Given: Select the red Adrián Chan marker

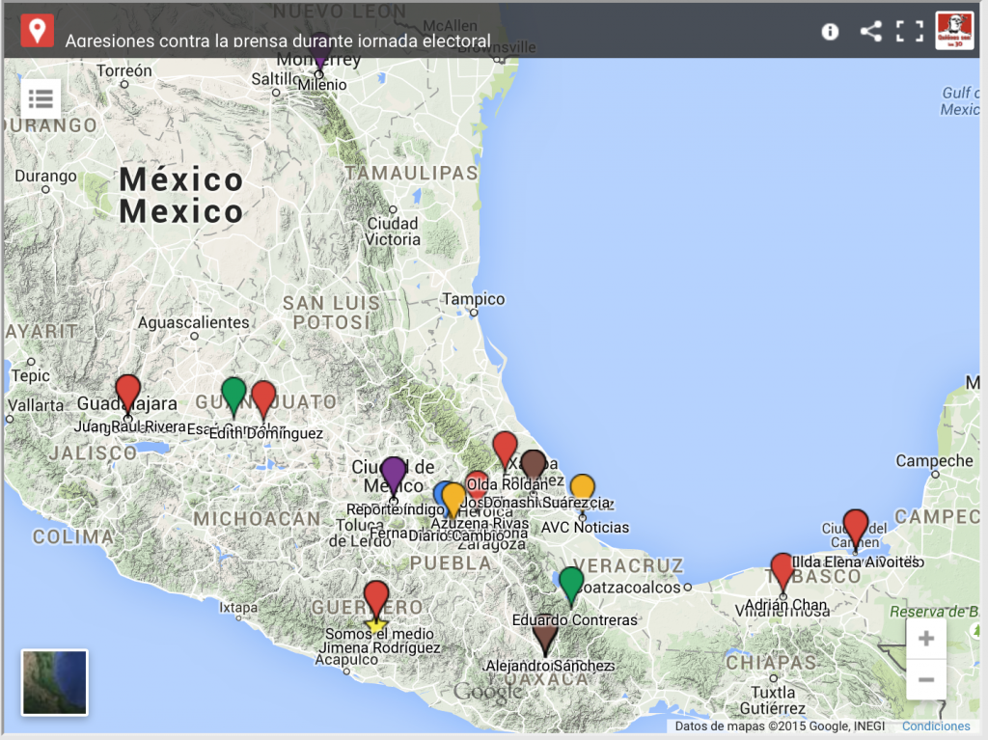Looking at the screenshot, I should tap(782, 569).
